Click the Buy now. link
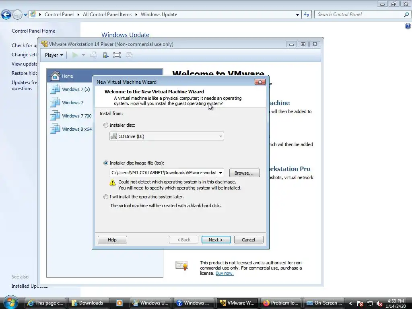The width and height of the screenshot is (412, 309). tap(225, 273)
